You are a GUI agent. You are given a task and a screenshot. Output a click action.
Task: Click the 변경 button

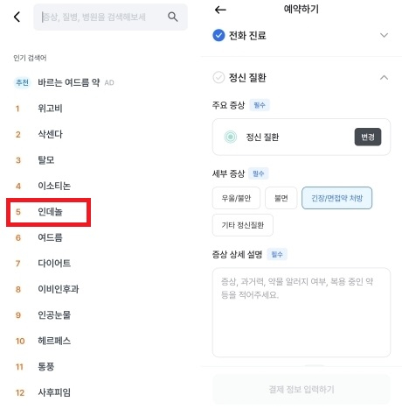coord(368,137)
